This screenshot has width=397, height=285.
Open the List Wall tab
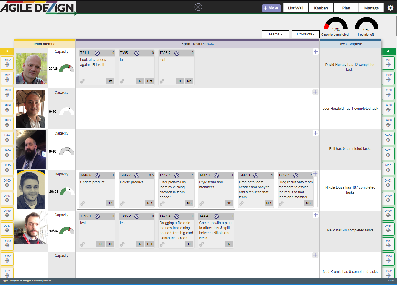(295, 8)
